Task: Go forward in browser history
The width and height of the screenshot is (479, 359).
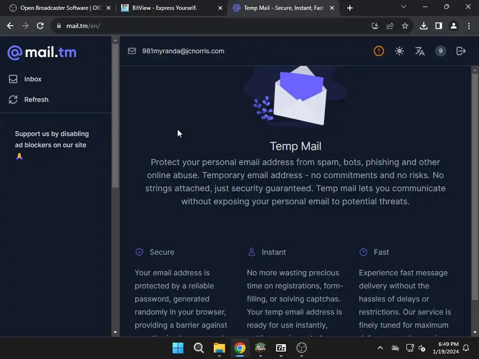Action: (x=25, y=26)
